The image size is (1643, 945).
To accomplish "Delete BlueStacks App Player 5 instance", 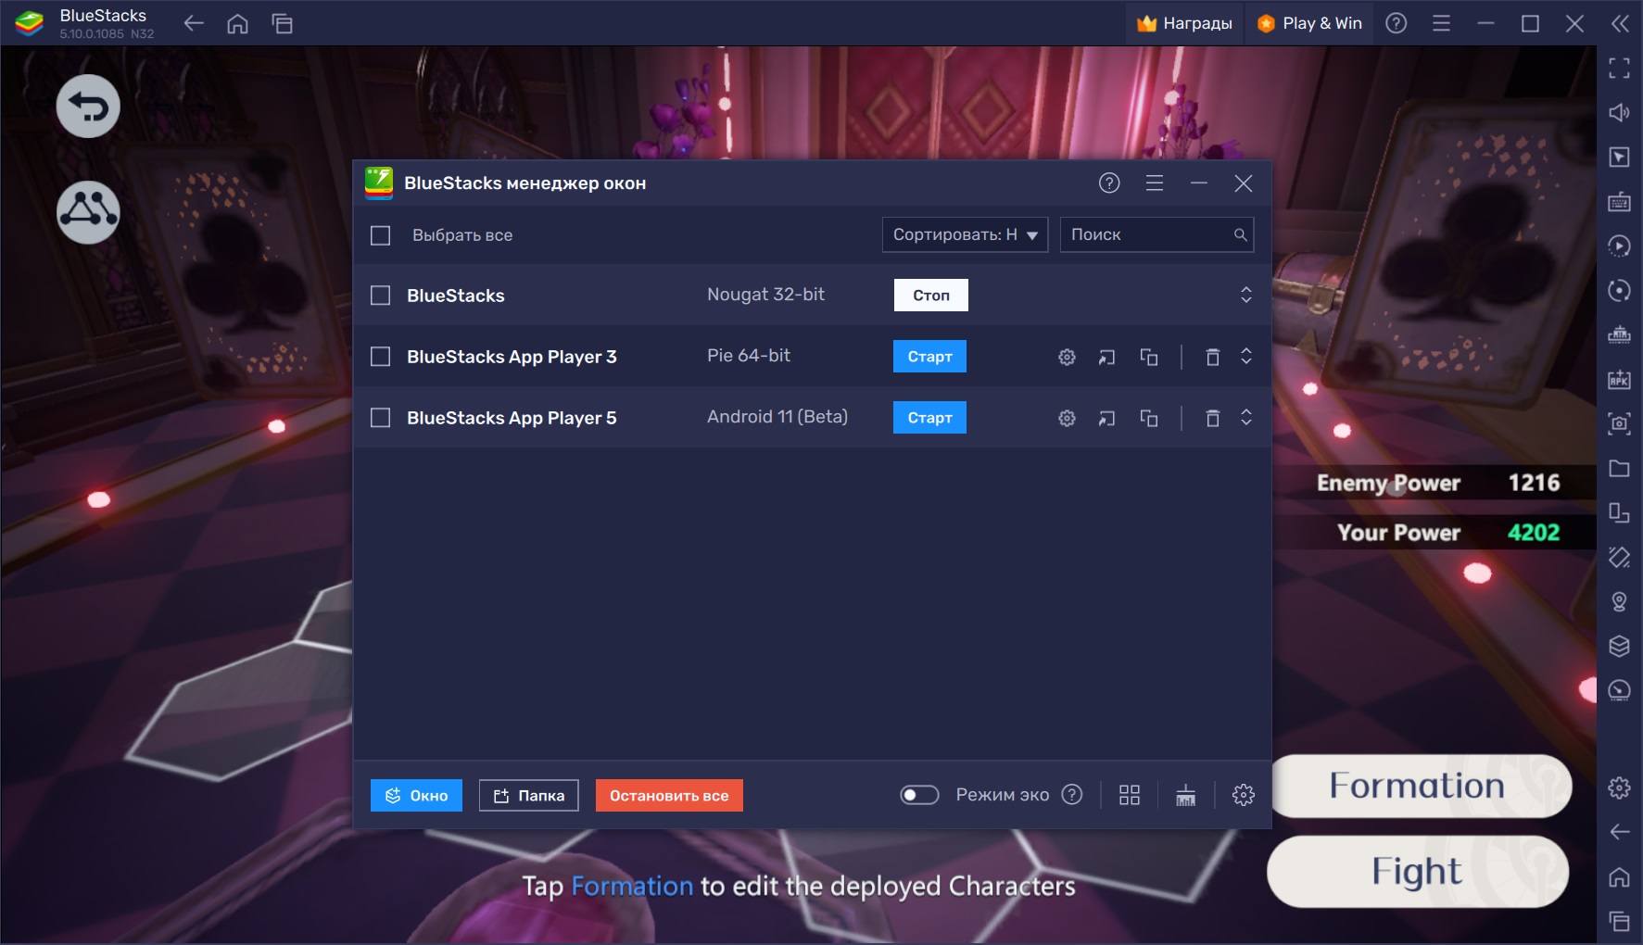I will [1212, 418].
